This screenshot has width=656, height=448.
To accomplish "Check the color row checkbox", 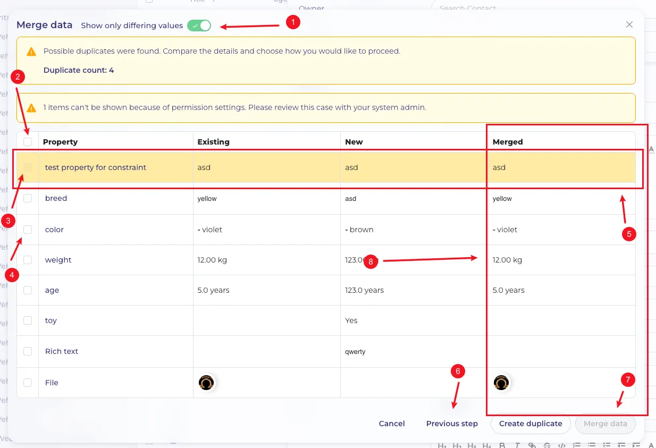I will click(x=28, y=230).
